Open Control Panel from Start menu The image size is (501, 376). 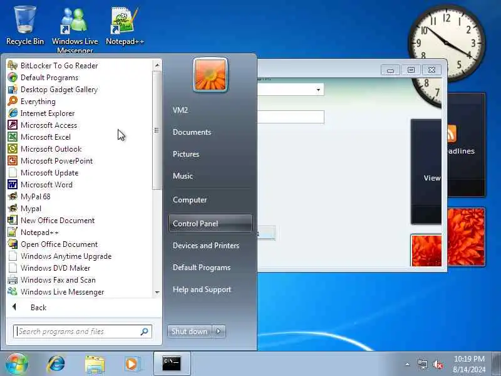click(210, 224)
